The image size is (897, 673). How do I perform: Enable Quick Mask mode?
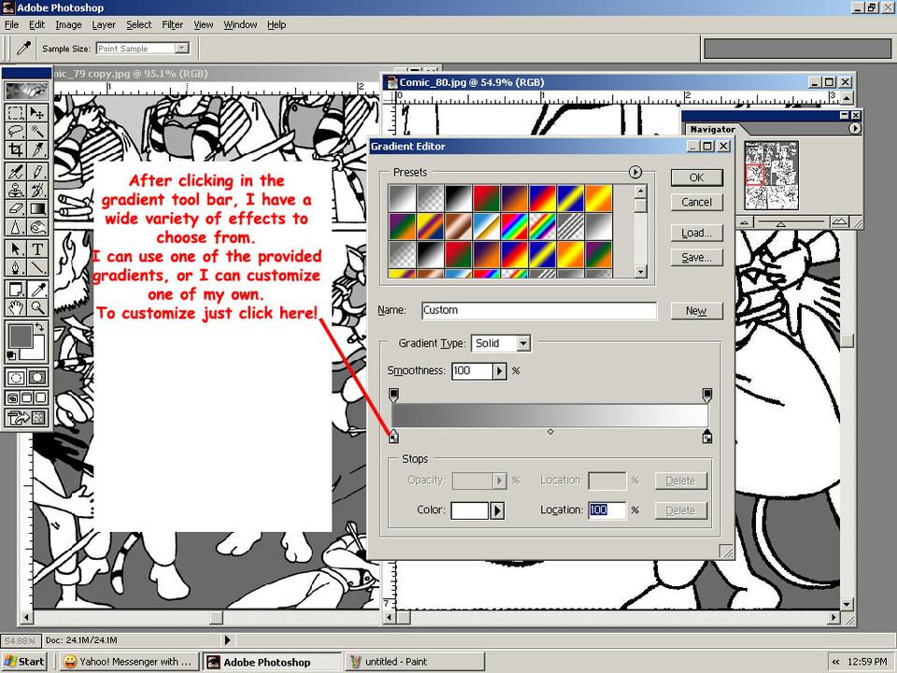point(37,378)
